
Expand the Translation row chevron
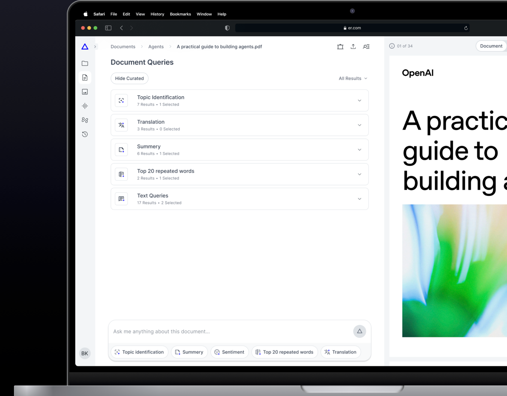pos(359,125)
